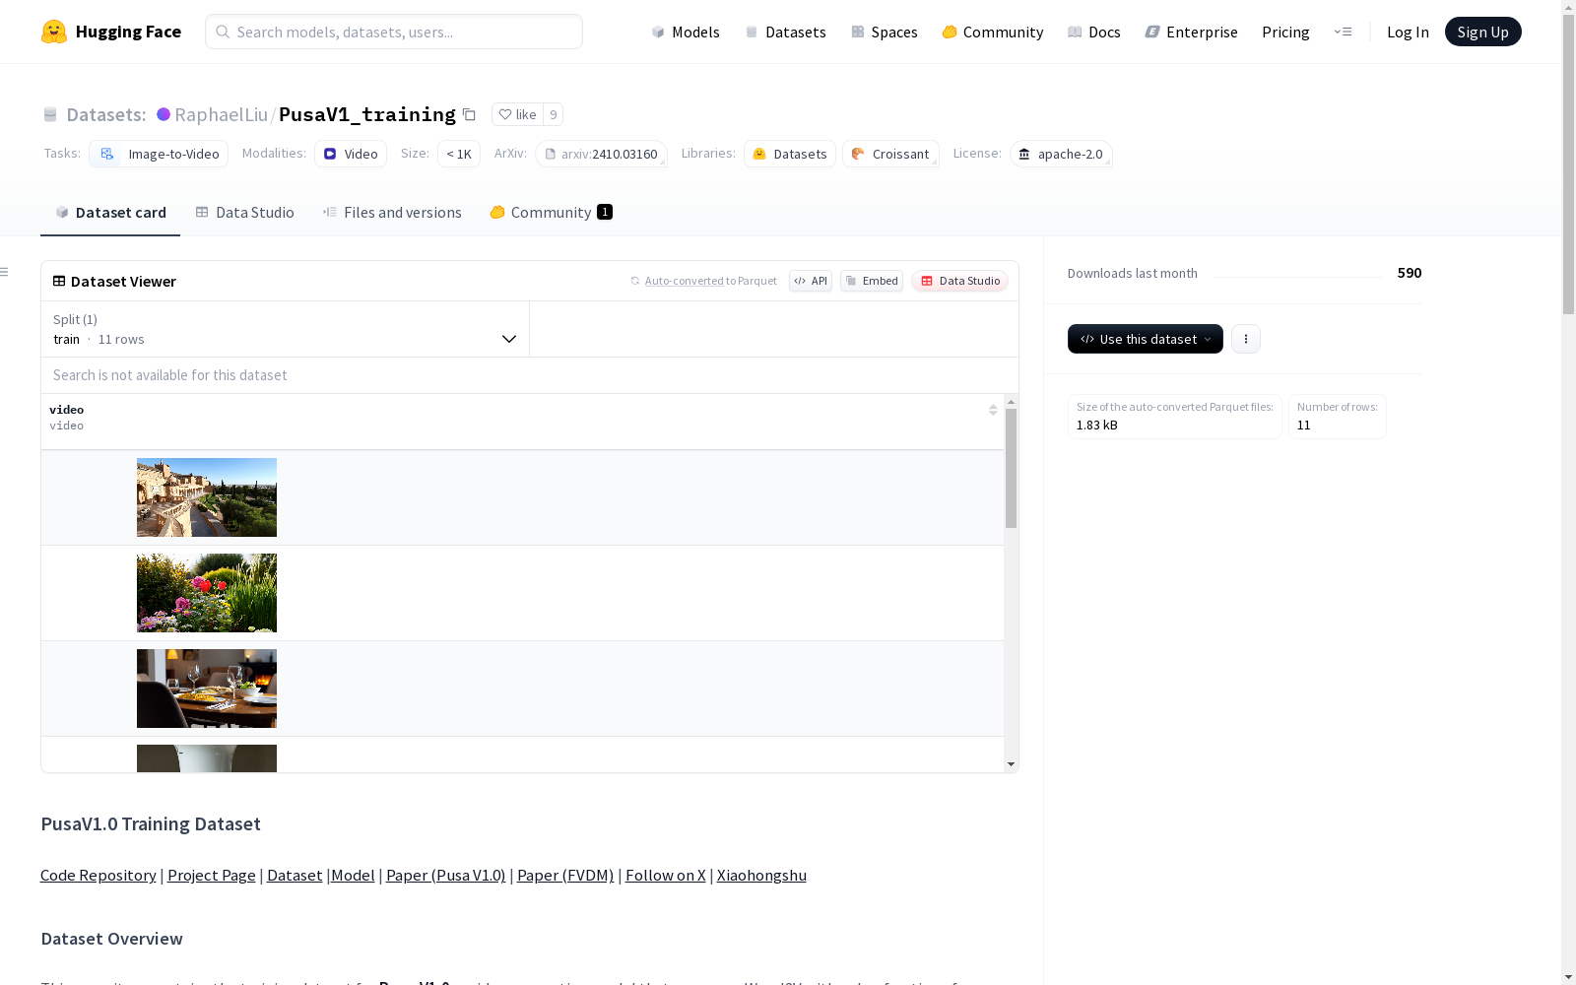Open the Croissant library tag
Viewport: 1576px width, 985px height.
[x=890, y=154]
